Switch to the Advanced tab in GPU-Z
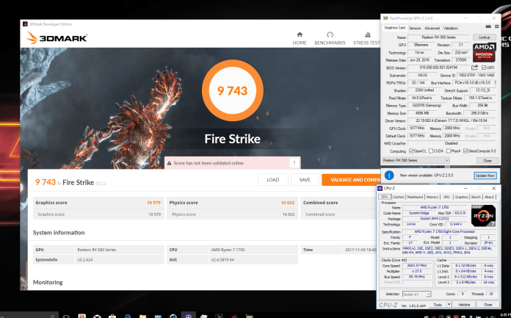Viewport: 511px width, 318px height. click(432, 28)
